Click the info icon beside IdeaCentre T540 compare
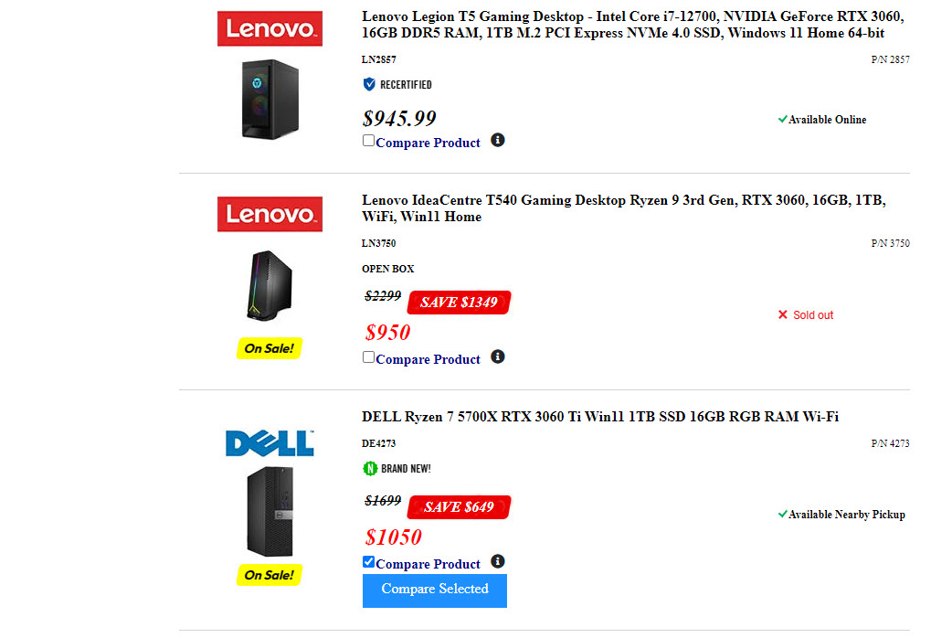The image size is (931, 638). coord(497,356)
